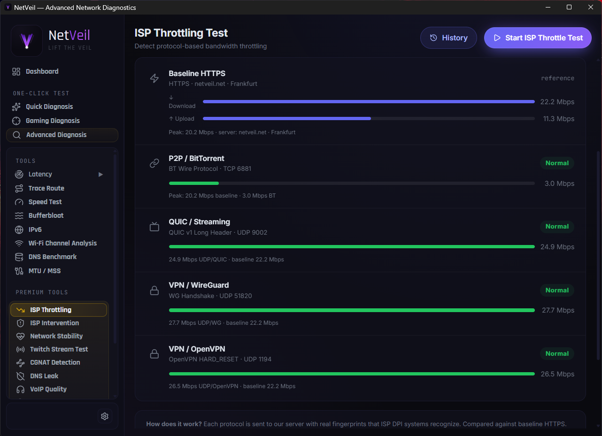
Task: Click the "26.5 Mbps" OpenVPN value
Action: point(557,374)
